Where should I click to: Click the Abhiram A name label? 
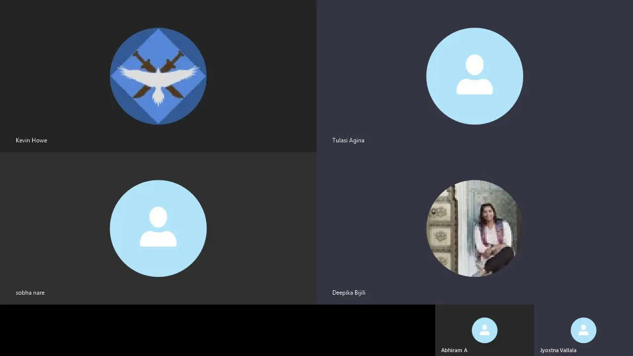[454, 350]
